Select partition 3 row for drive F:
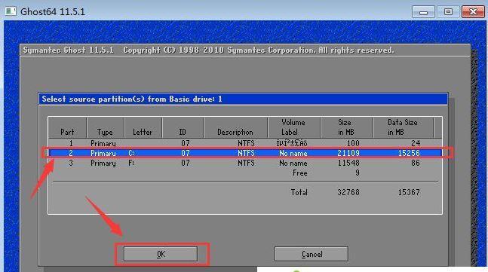Image resolution: width=488 pixels, height=272 pixels. point(245,163)
